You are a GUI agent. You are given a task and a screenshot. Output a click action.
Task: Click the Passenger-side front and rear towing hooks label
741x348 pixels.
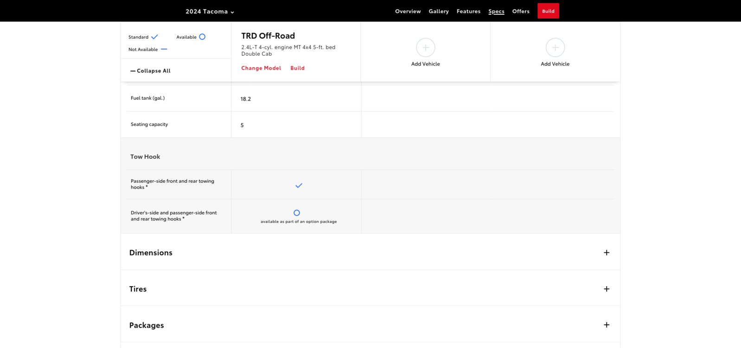pos(172,184)
